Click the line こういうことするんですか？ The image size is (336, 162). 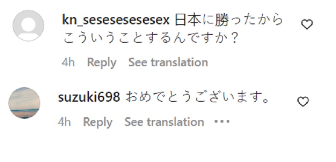click(x=151, y=38)
